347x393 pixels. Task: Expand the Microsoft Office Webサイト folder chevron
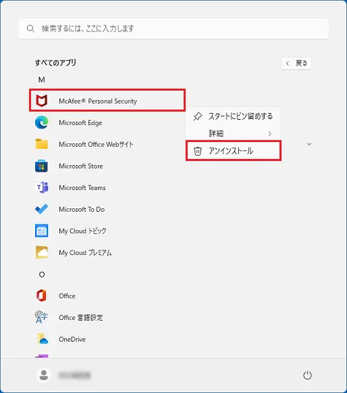[x=309, y=144]
